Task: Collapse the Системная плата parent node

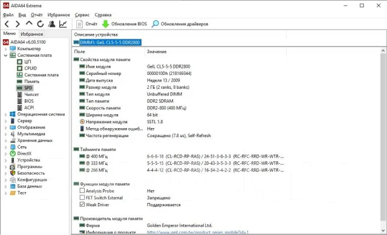Action: (x=5, y=55)
